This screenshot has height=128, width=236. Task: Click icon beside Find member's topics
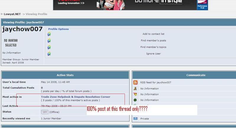(49, 47)
